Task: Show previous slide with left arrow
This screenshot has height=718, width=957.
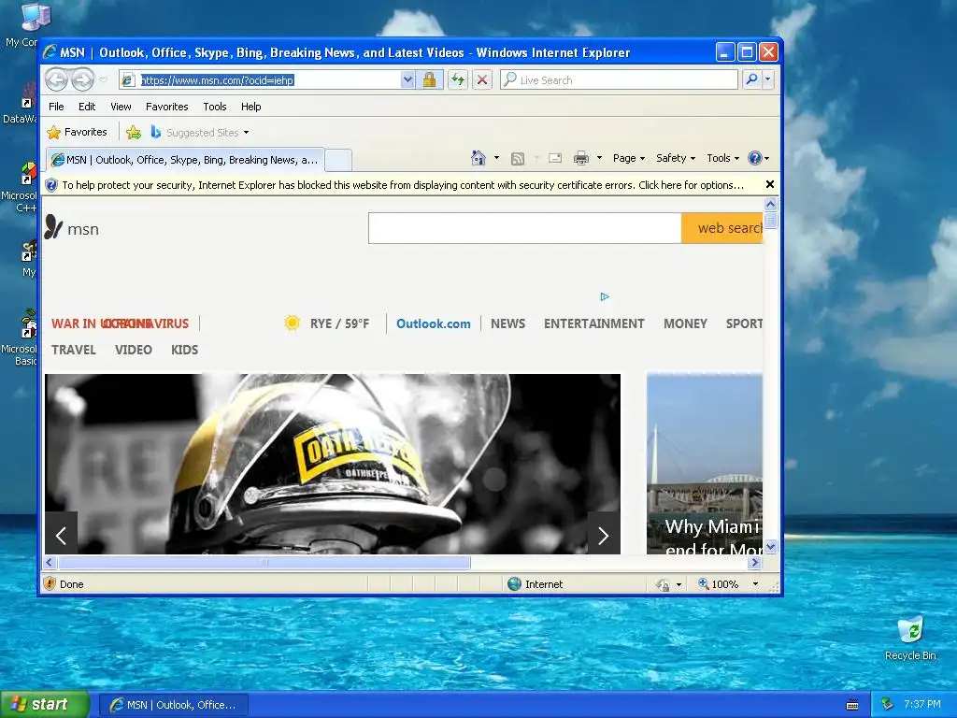Action: coord(61,536)
